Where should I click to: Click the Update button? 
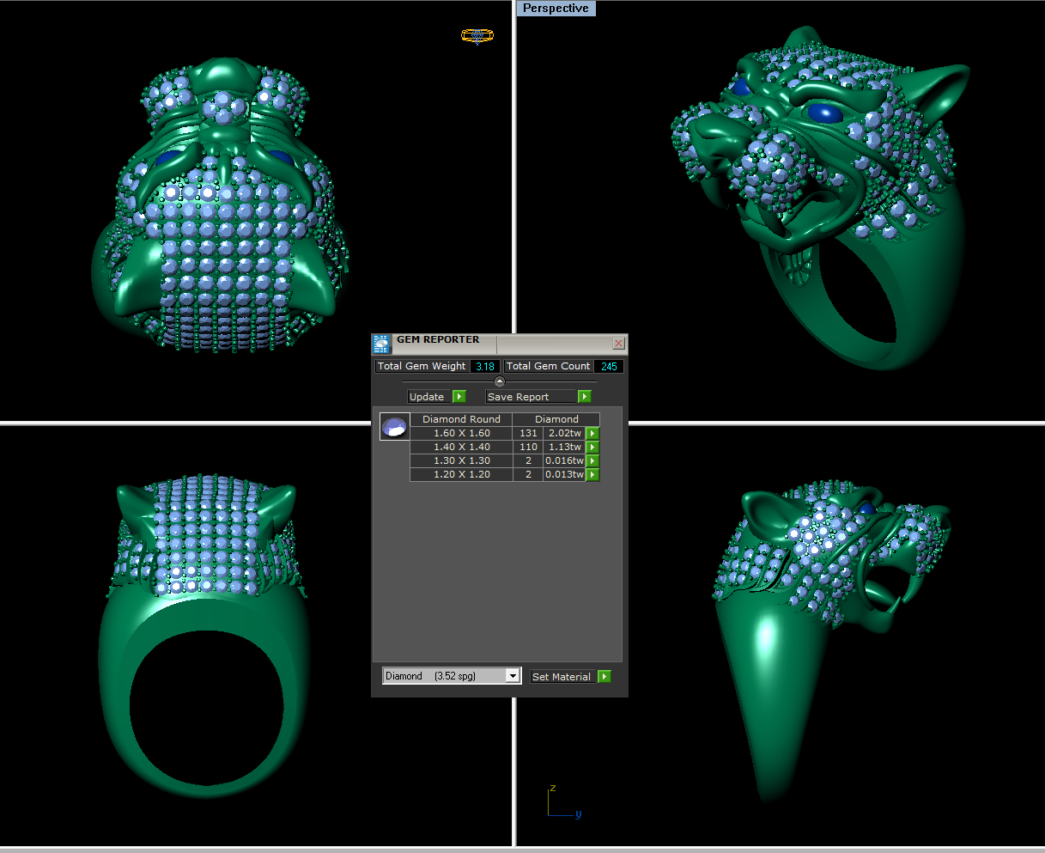pyautogui.click(x=429, y=397)
